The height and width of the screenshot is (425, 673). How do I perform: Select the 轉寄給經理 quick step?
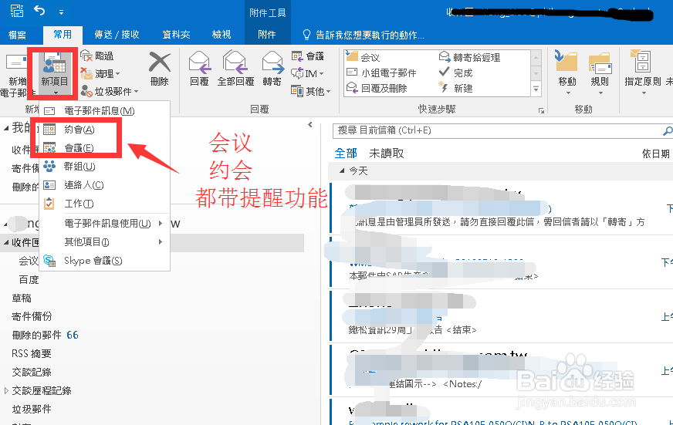[x=469, y=58]
